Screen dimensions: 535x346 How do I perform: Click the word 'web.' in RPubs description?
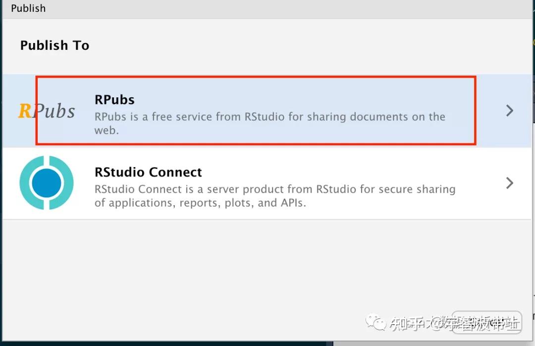coord(107,130)
